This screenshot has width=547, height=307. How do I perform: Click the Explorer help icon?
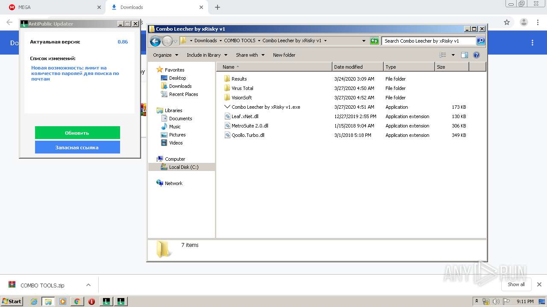pos(476,55)
